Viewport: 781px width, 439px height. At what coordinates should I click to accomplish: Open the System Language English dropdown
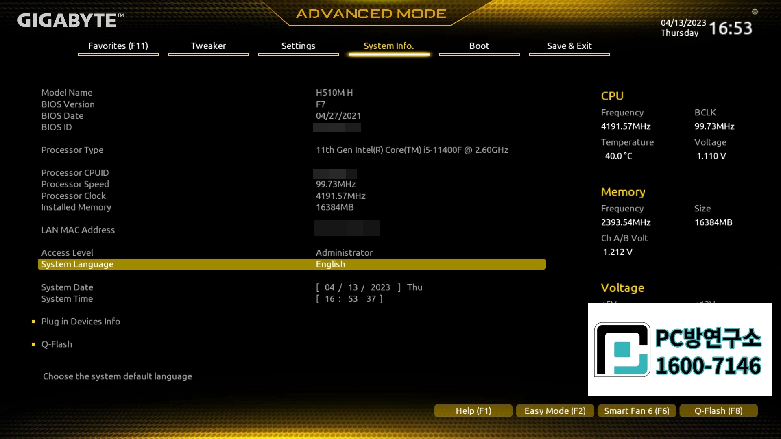(330, 264)
